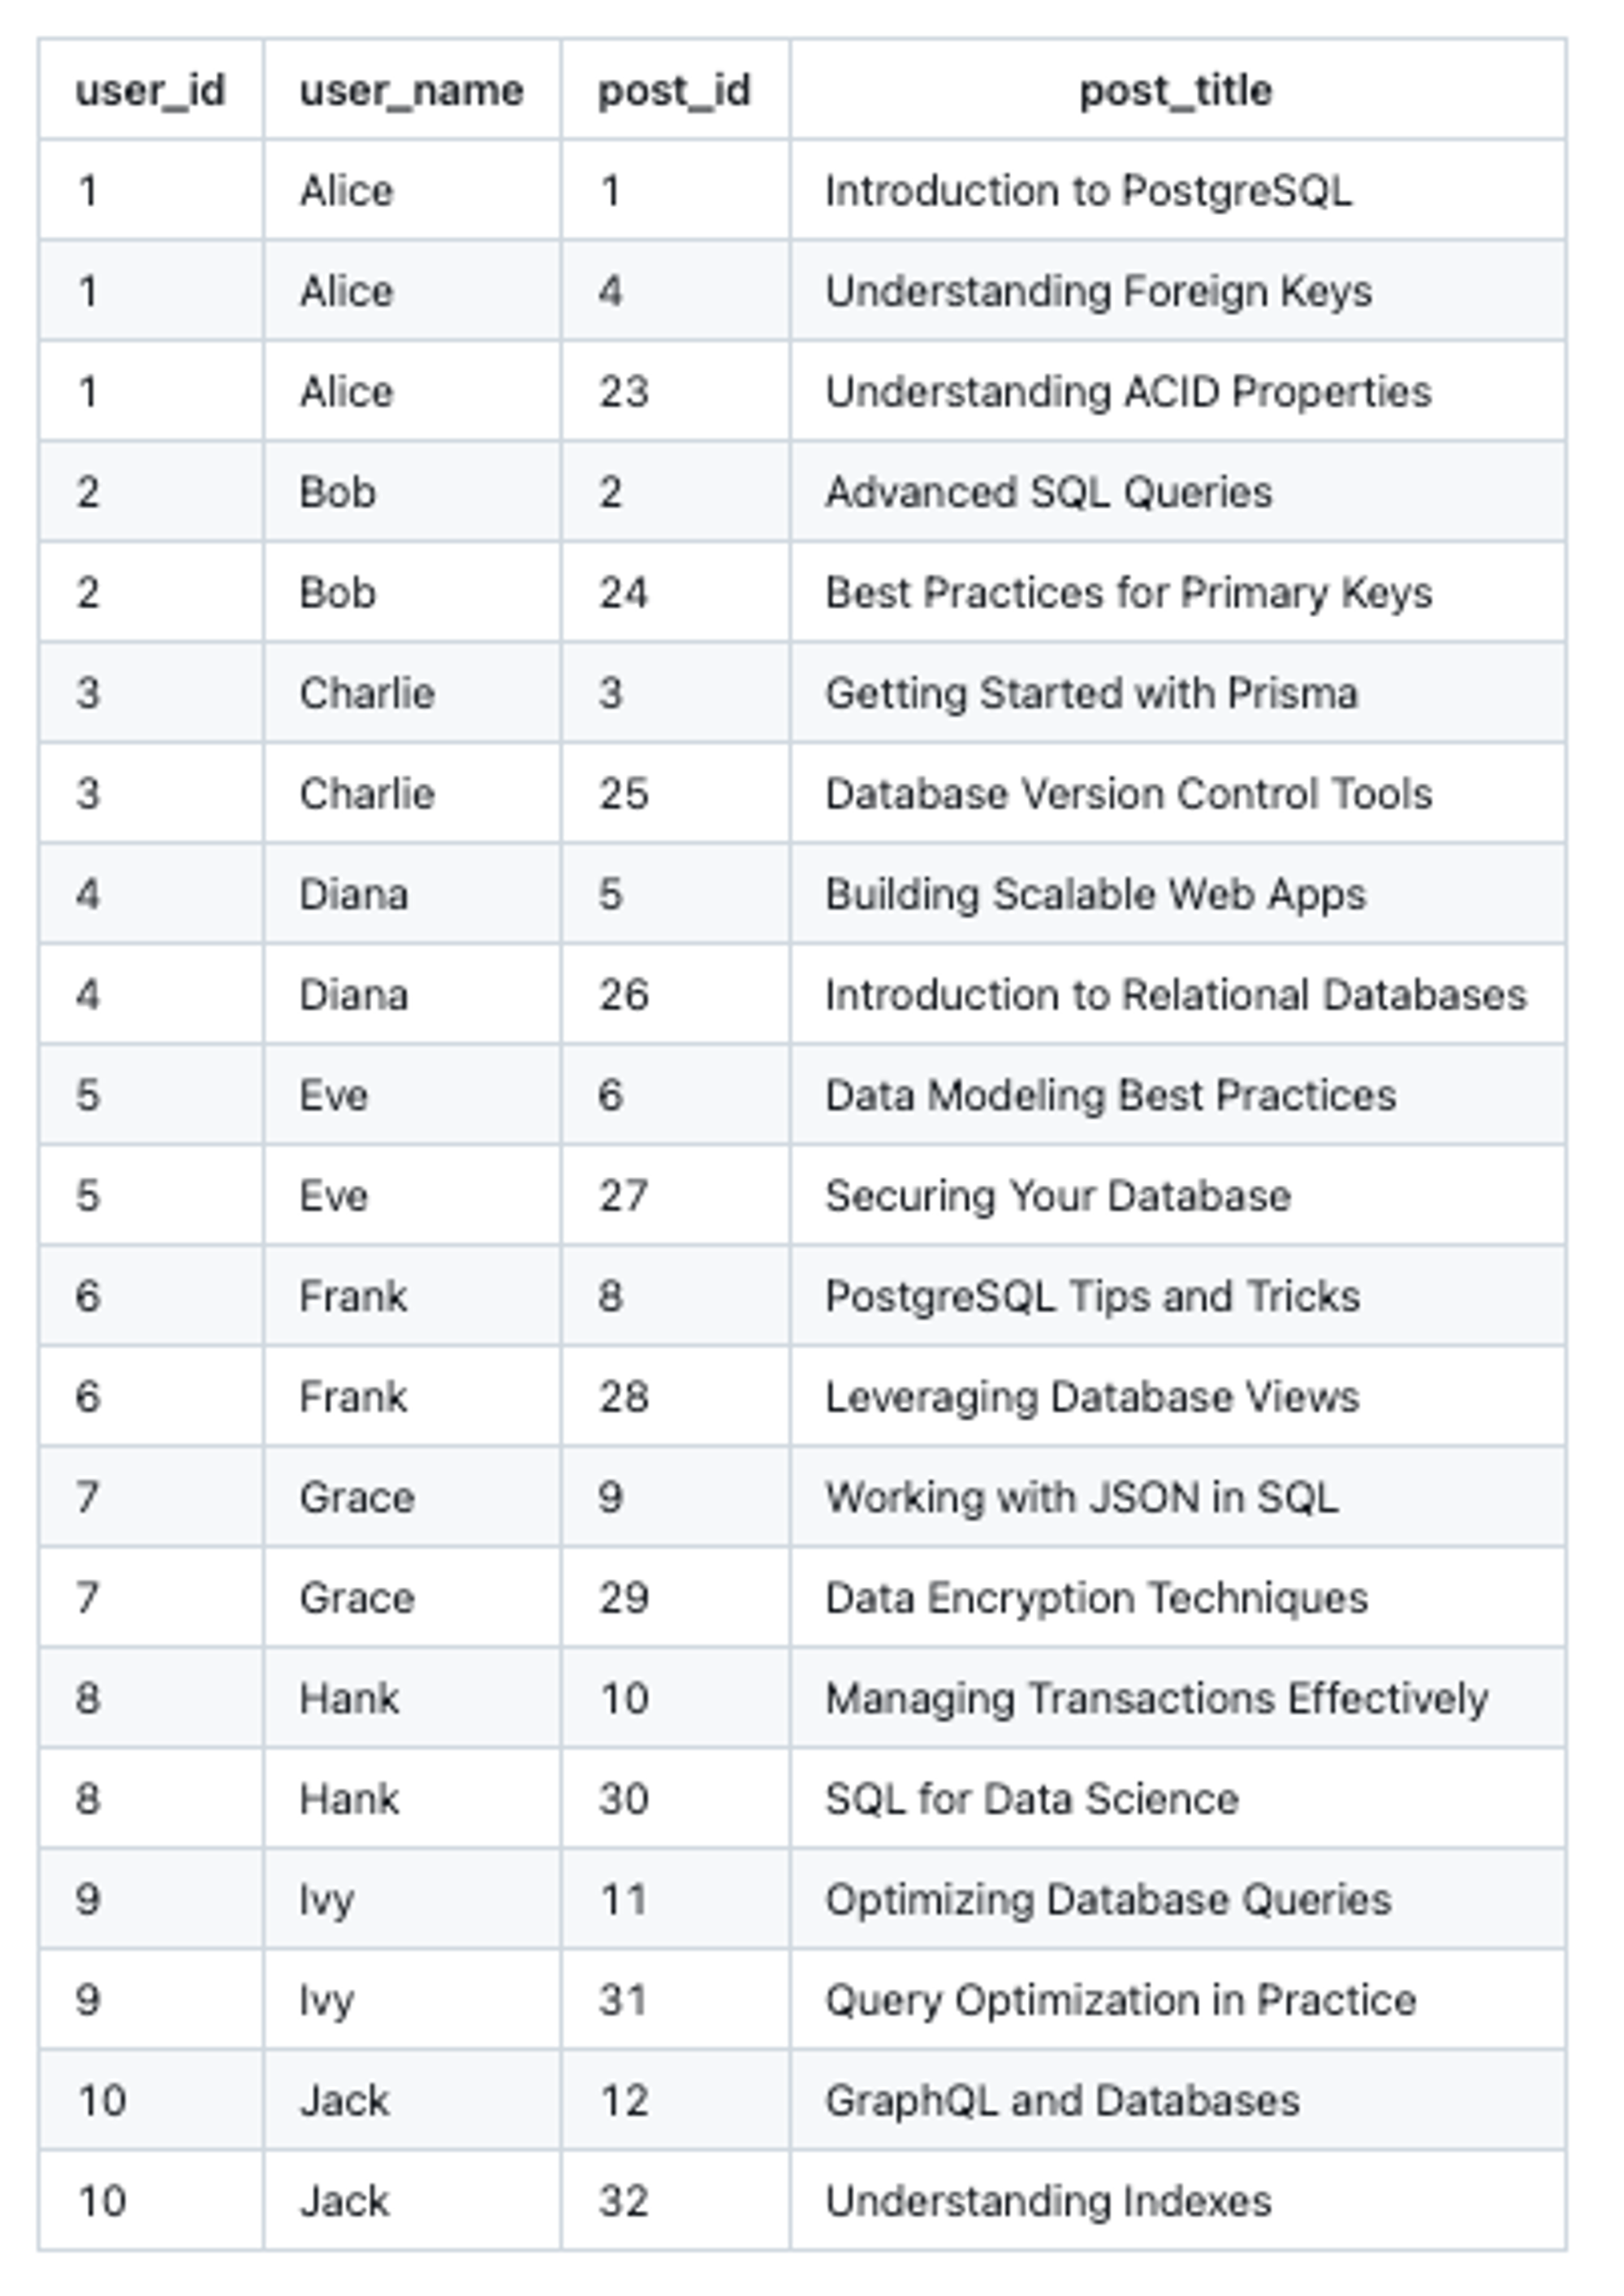Click the "Building Scalable Web Apps" cell
Viewport: 1624px width, 2296px height.
[x=1095, y=894]
